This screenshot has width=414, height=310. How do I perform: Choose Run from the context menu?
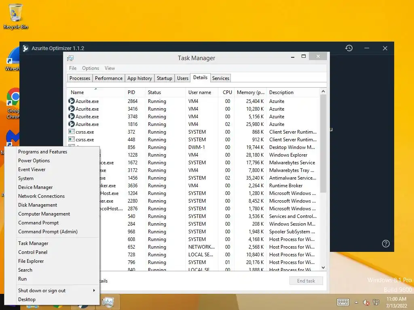52,279
